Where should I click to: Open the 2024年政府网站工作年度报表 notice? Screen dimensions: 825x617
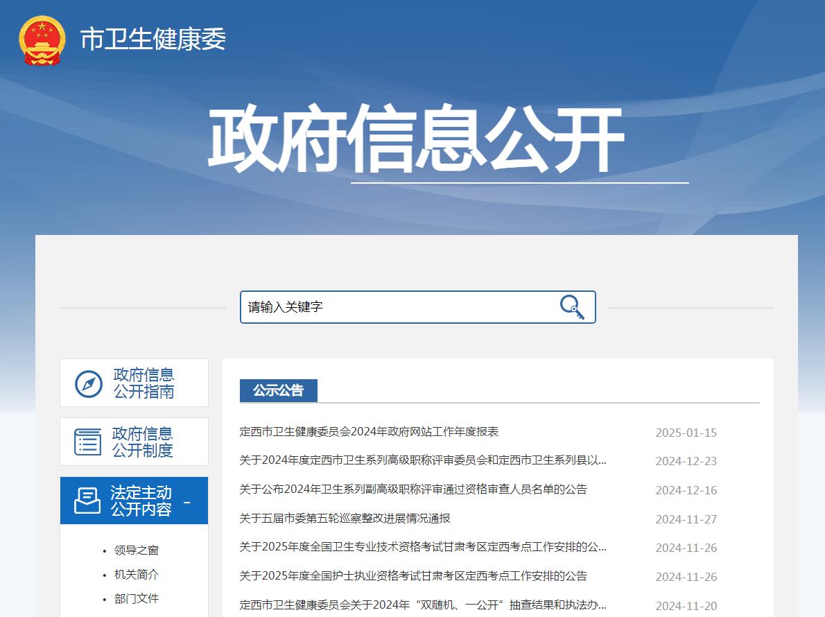(369, 432)
